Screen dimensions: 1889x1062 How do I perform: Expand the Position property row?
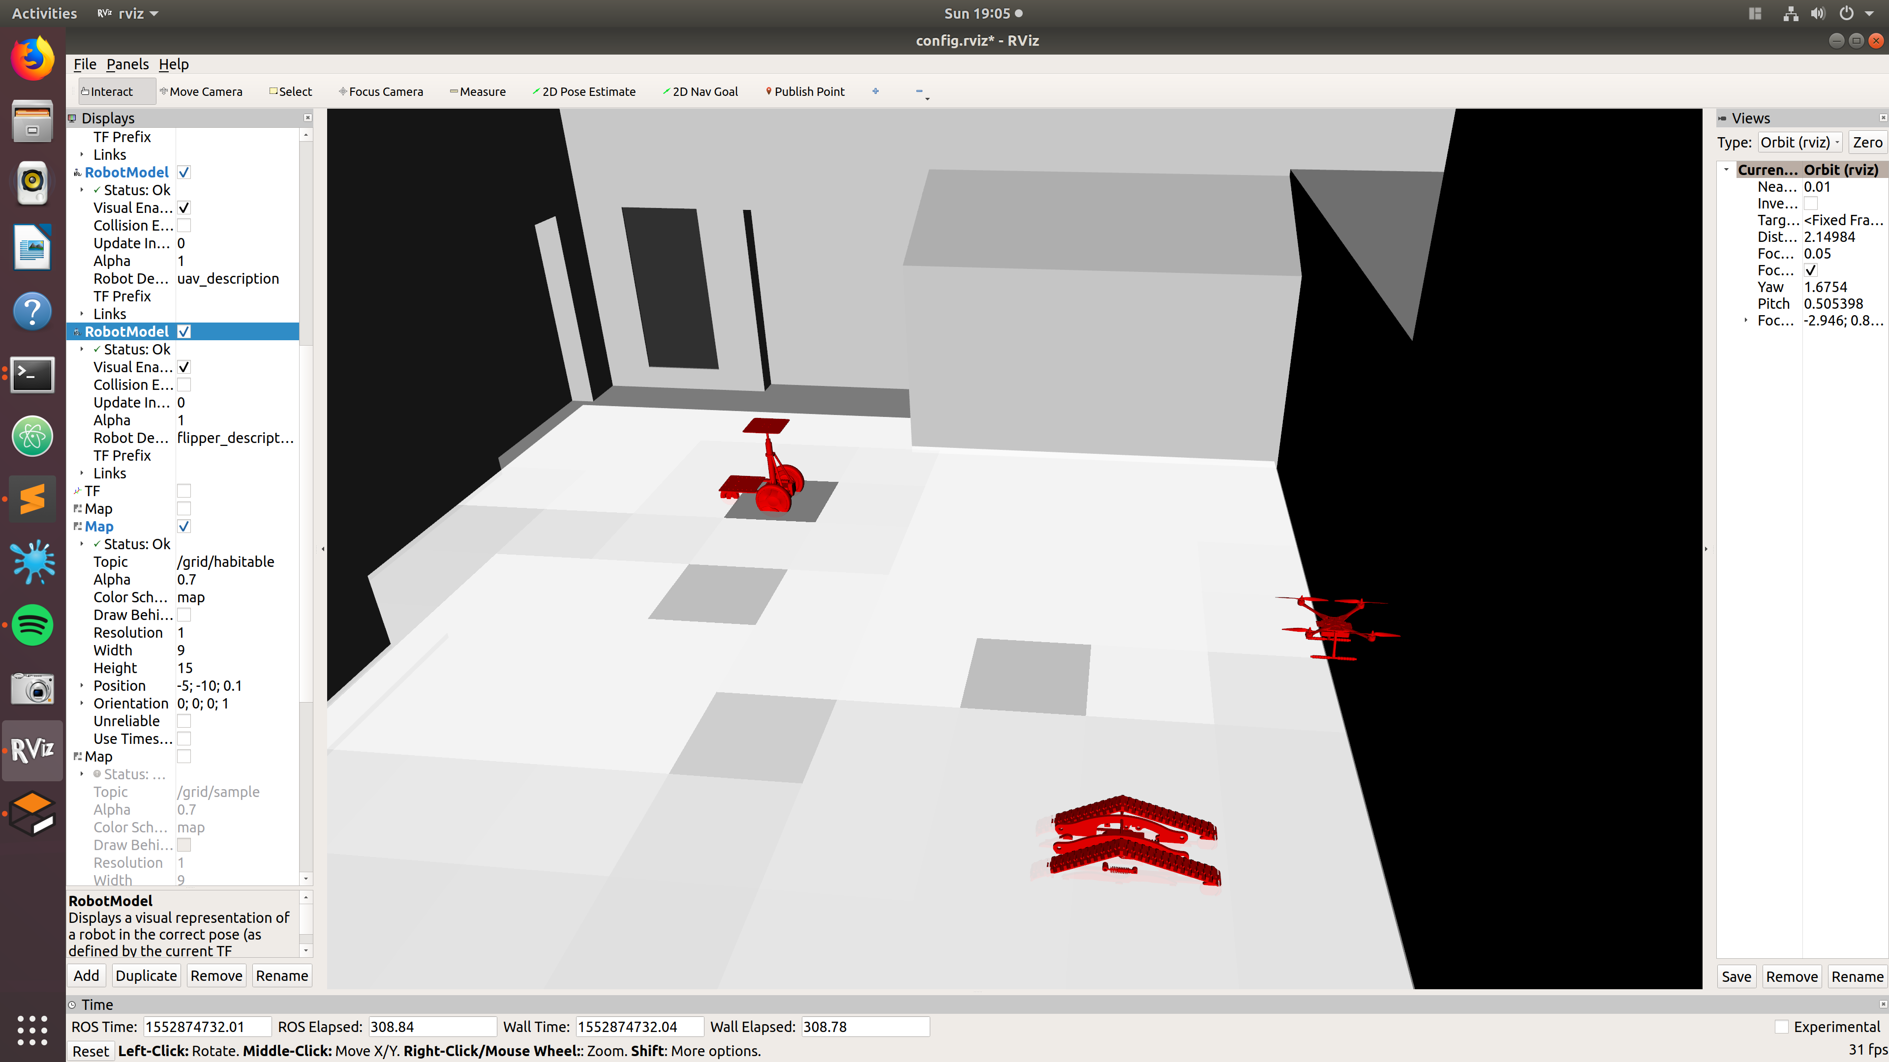(x=81, y=686)
